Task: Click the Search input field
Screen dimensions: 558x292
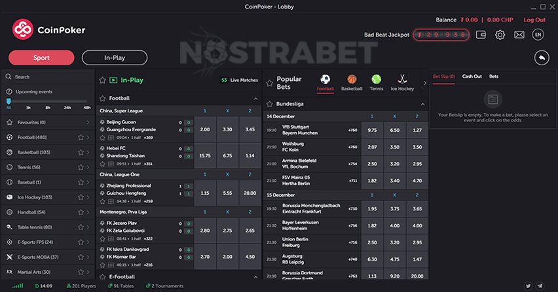Action: tap(48, 76)
